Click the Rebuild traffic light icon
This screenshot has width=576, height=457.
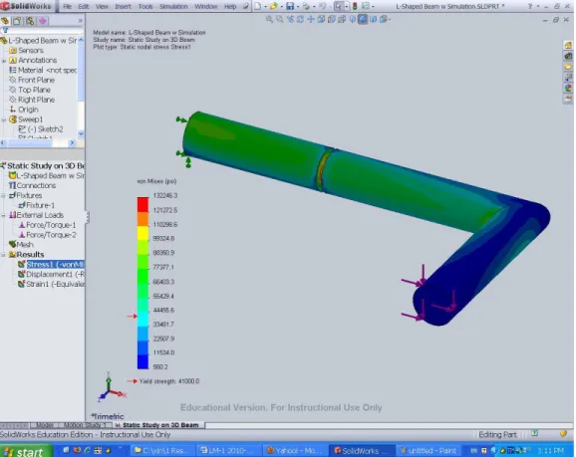pos(355,6)
